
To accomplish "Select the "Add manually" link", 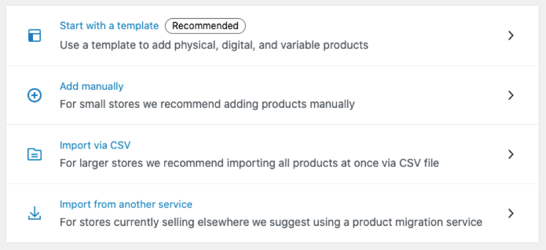I will point(91,86).
